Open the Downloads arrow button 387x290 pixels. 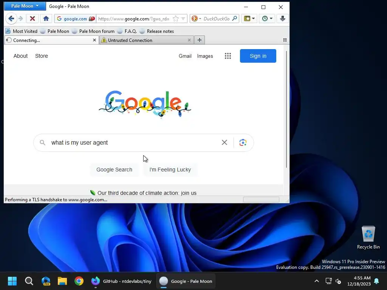pos(283,19)
